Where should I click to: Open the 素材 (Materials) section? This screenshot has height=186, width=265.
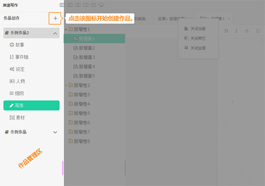coord(19,118)
